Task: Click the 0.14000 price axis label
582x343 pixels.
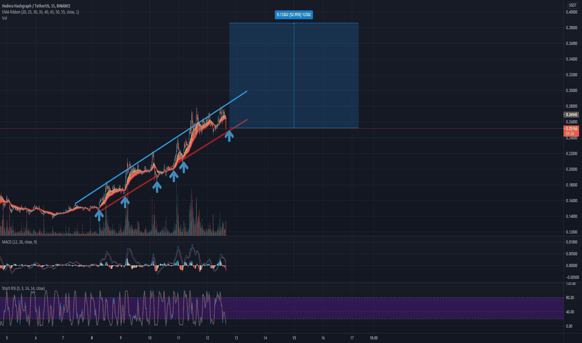Action: [x=571, y=216]
